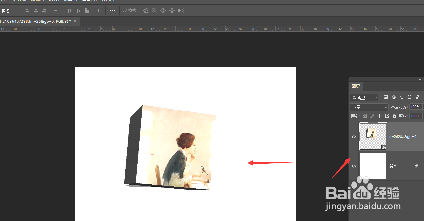The width and height of the screenshot is (424, 221).
Task: Toggle prevent artboard auto-nesting lock icon
Action: (x=387, y=116)
